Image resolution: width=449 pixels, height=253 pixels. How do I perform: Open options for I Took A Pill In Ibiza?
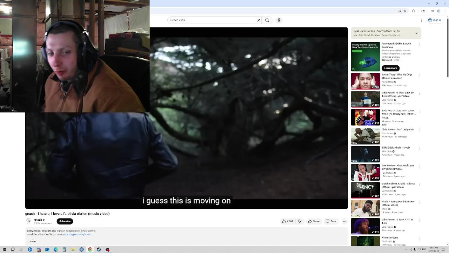pos(420,220)
